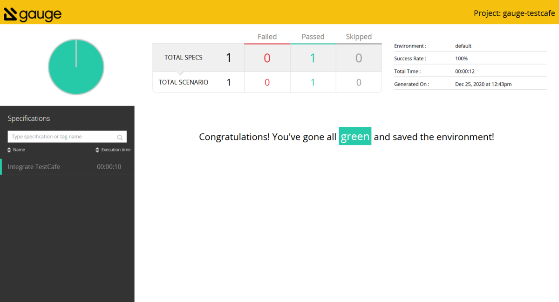This screenshot has height=302, width=559.
Task: Click the Project: gauge-testcafe title
Action: 514,13
